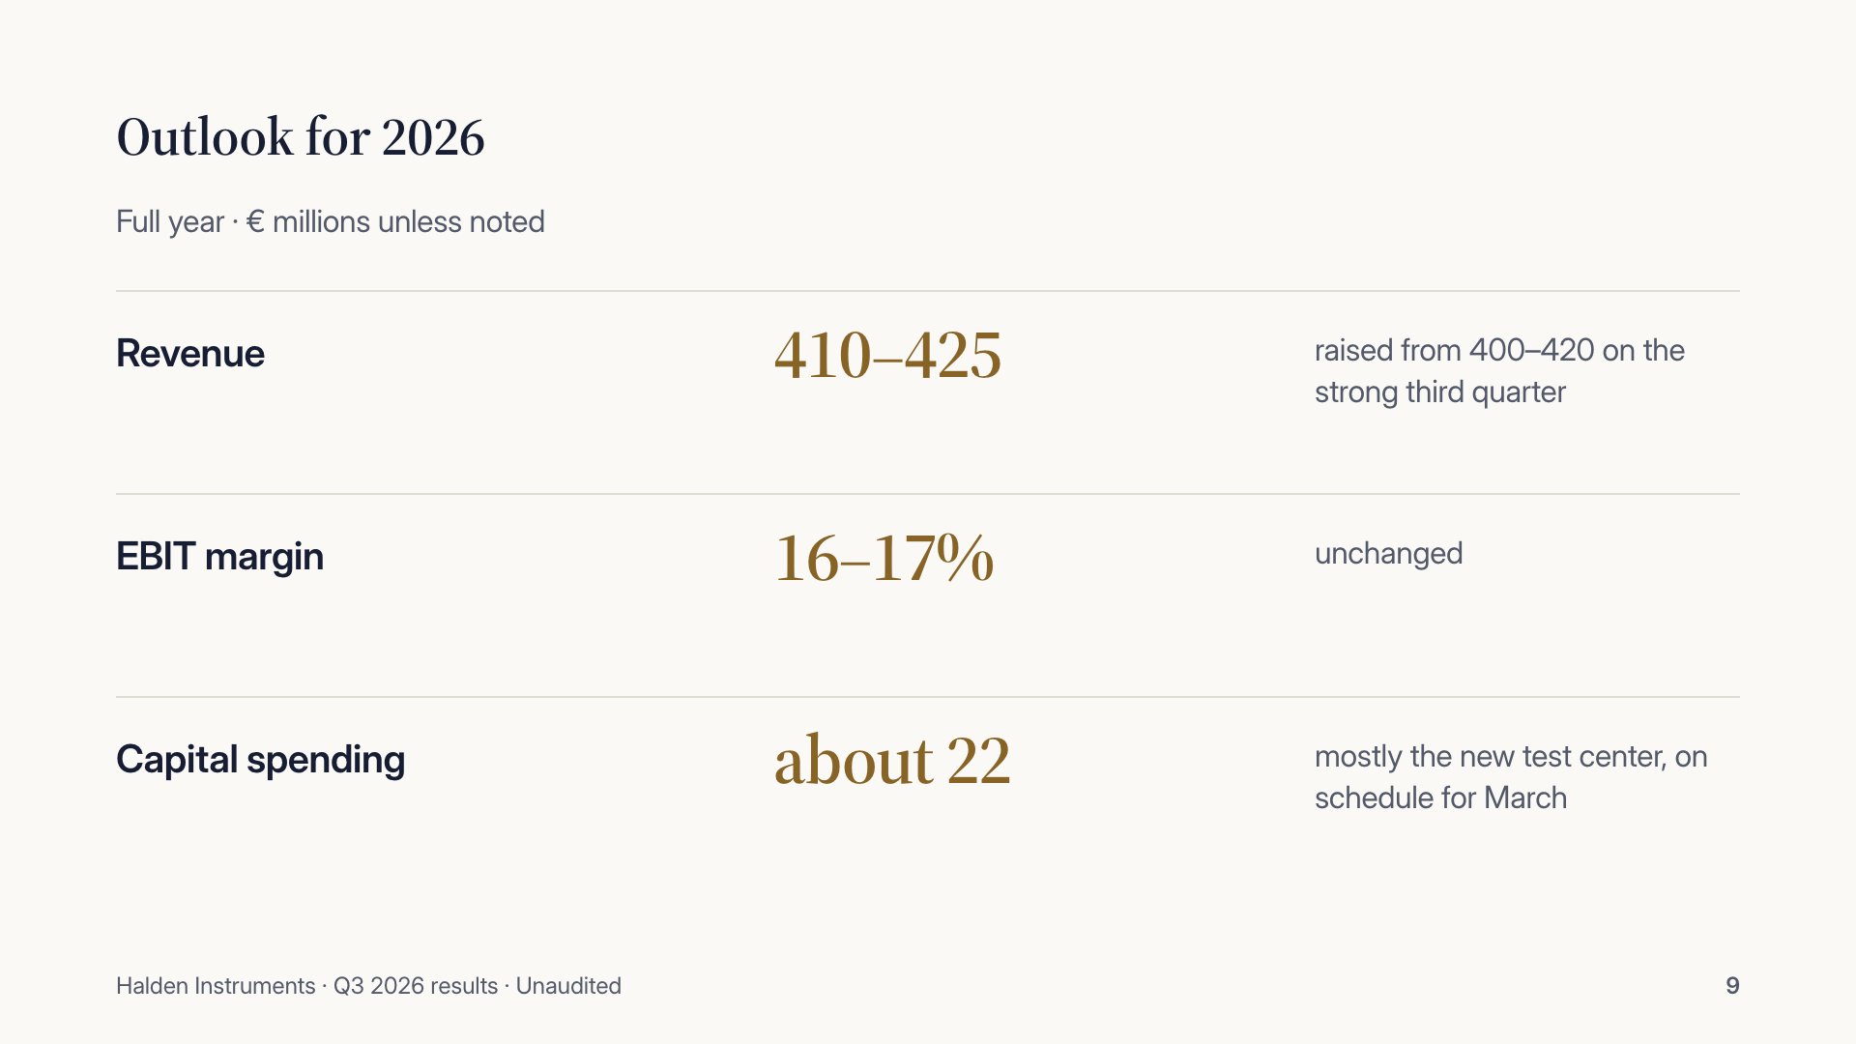
Task: Select the Revenue row label
Action: [190, 353]
